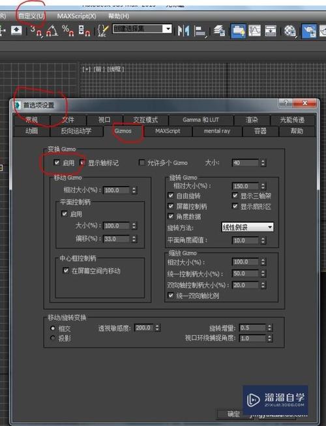Switch to the 动画 tab
Viewport: 326px width, 426px height.
(x=32, y=131)
